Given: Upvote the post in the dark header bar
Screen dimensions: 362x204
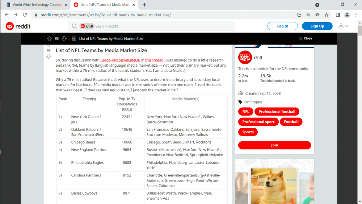Looking at the screenshot, I should click(49, 38).
